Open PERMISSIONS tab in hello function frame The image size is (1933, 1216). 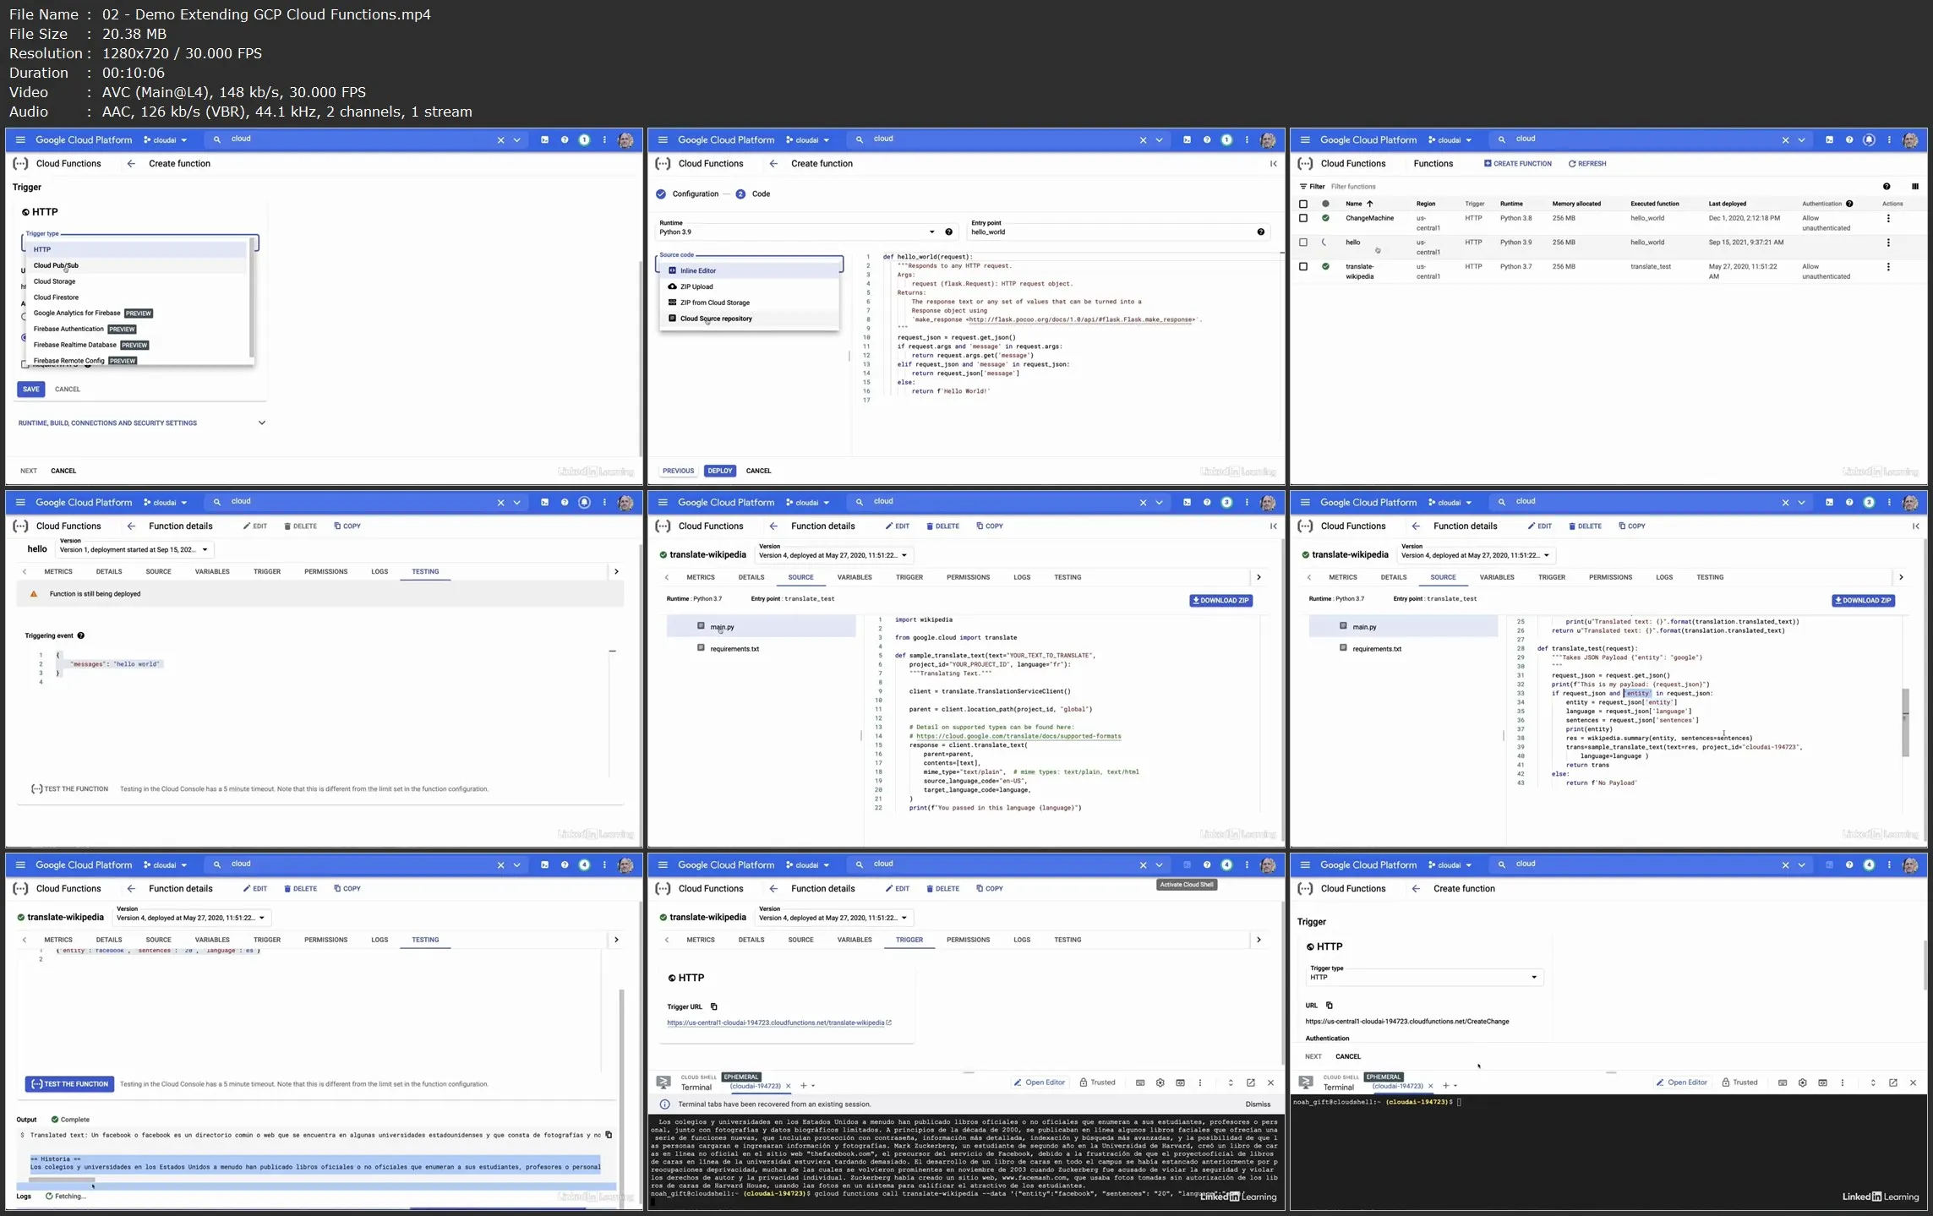click(x=325, y=572)
